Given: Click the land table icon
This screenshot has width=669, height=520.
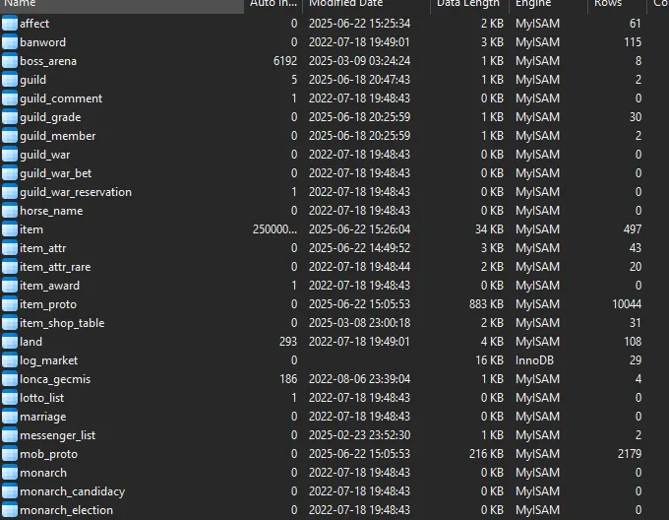Looking at the screenshot, I should 10,342.
